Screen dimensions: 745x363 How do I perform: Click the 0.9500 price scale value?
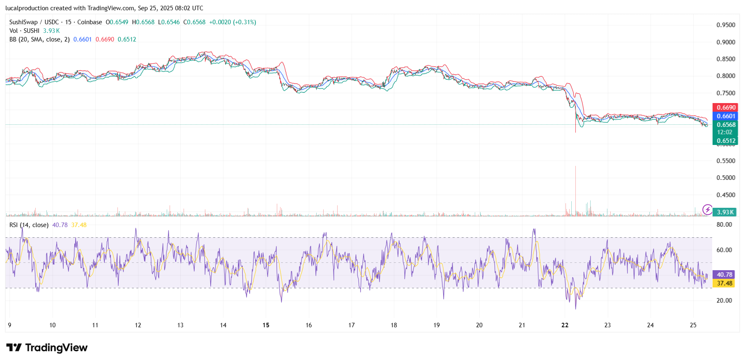click(726, 25)
